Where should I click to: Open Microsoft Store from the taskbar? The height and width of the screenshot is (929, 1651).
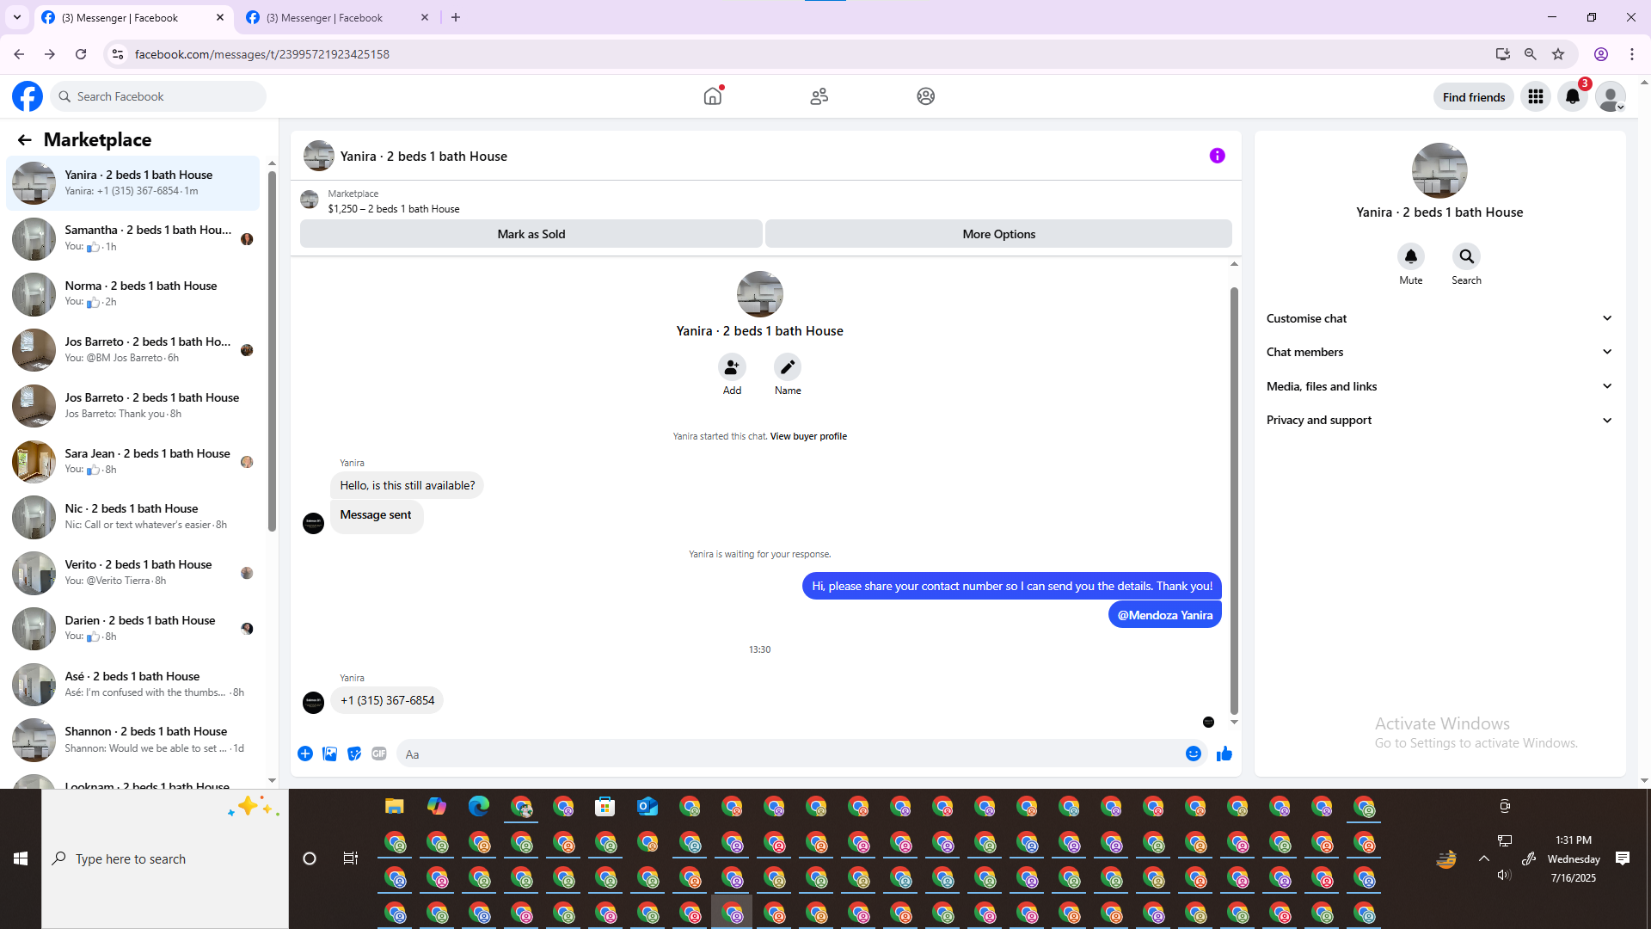point(605,806)
